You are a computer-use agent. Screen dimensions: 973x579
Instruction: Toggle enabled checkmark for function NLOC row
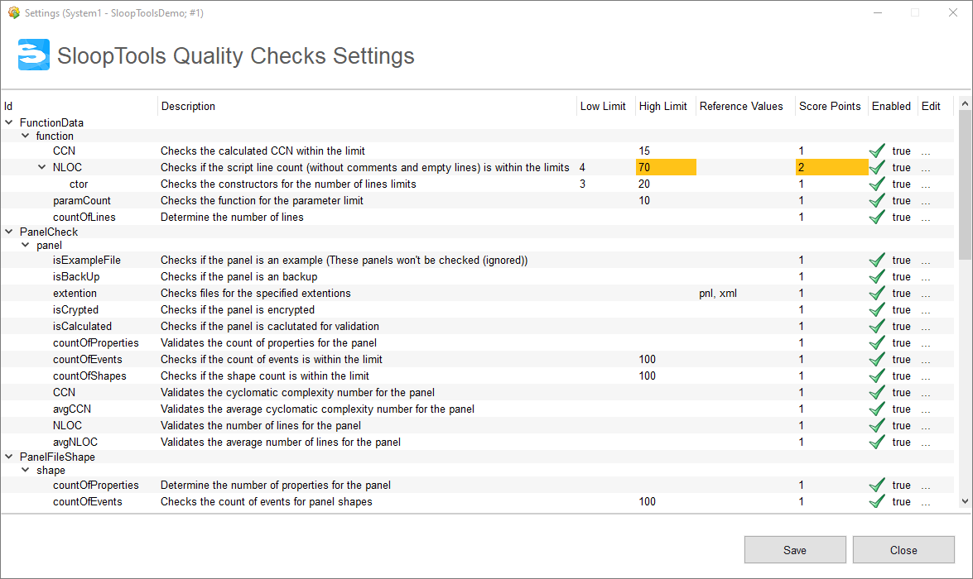[877, 167]
